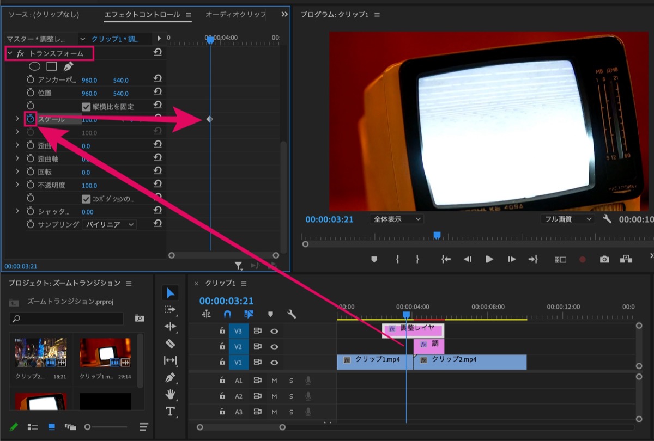Open フル画質 playback resolution dropdown
The image size is (654, 441).
click(x=567, y=219)
